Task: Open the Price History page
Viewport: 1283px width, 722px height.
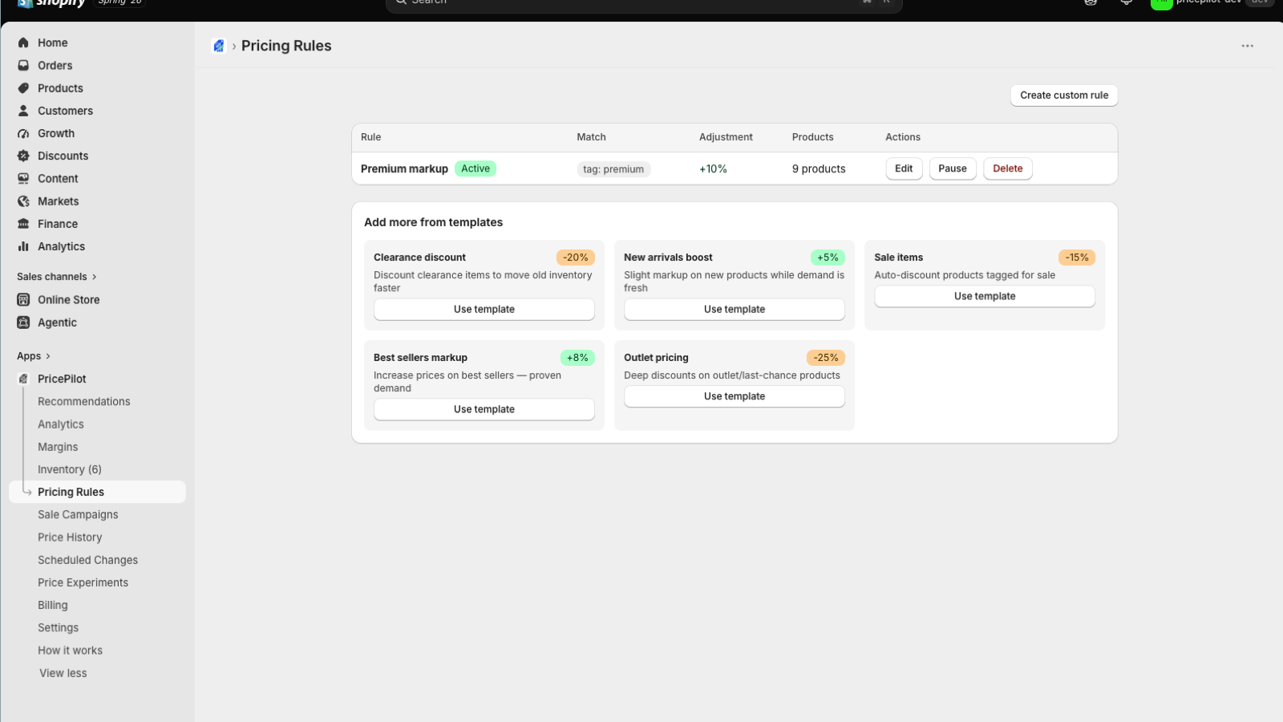Action: coord(70,537)
